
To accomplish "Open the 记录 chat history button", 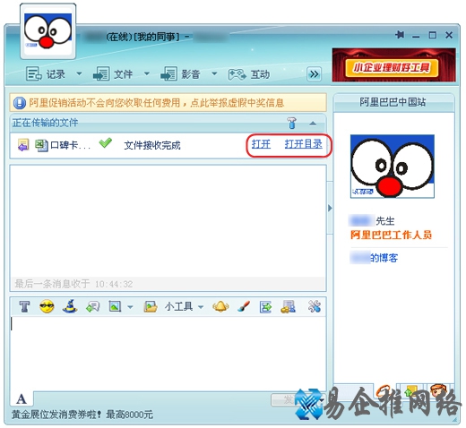I will point(46,73).
